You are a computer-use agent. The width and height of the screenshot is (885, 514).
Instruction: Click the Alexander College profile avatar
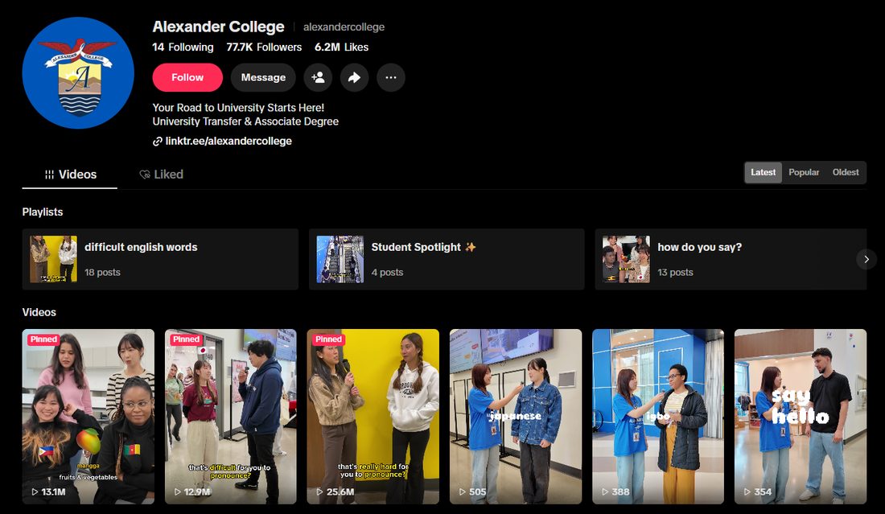coord(78,72)
